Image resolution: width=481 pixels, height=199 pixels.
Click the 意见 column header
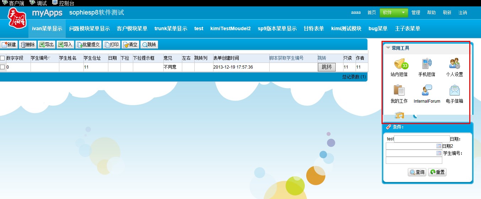coord(168,58)
